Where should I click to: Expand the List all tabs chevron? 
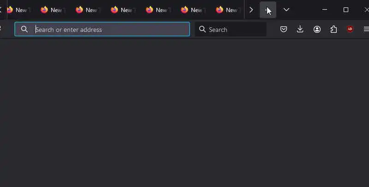(286, 10)
